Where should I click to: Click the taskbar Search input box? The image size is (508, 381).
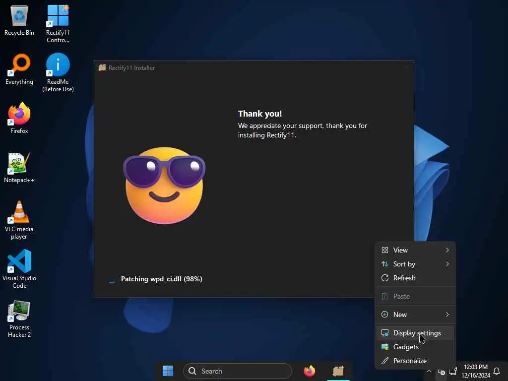[x=238, y=371]
